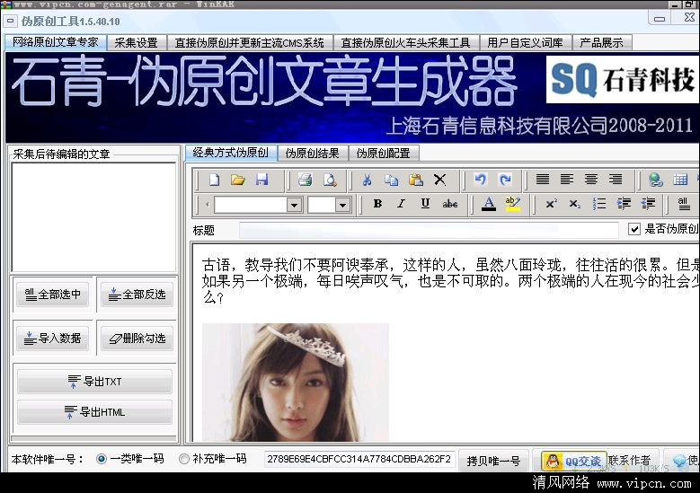The image size is (700, 493).
Task: Click the 拷贝唯一号 button
Action: tap(493, 461)
